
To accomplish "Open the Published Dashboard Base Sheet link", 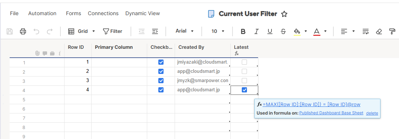I will (331, 113).
